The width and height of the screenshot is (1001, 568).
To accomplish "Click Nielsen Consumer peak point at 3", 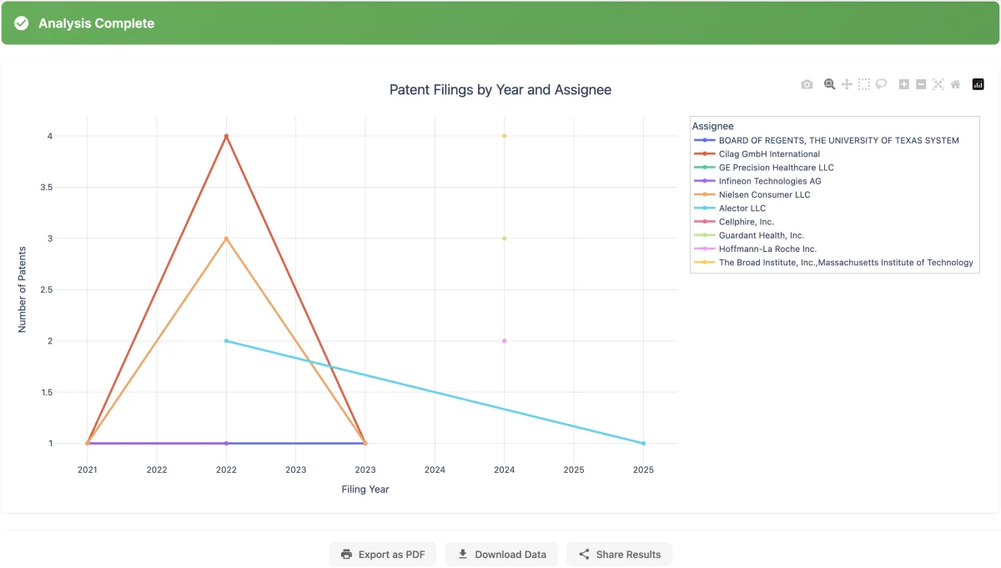I will (x=226, y=239).
